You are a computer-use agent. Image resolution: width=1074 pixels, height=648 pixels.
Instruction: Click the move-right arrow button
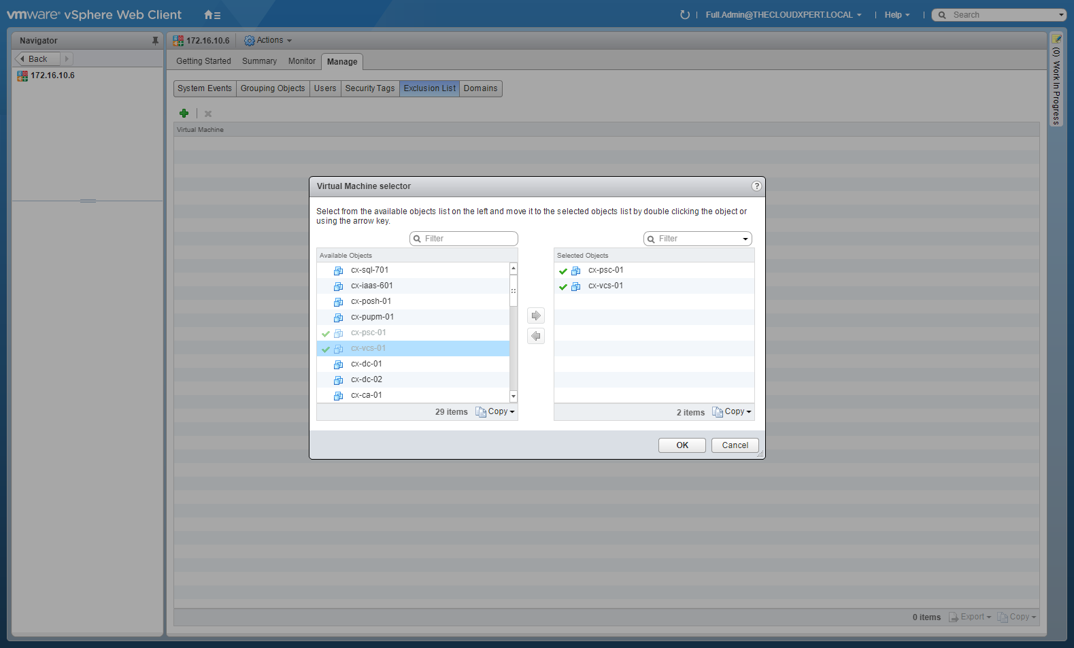click(x=536, y=316)
